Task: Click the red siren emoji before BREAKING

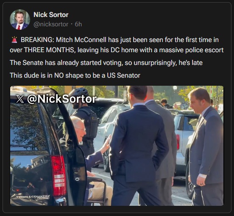Action: (x=14, y=40)
